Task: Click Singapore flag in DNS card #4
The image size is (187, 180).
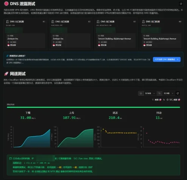Action: coord(145,45)
